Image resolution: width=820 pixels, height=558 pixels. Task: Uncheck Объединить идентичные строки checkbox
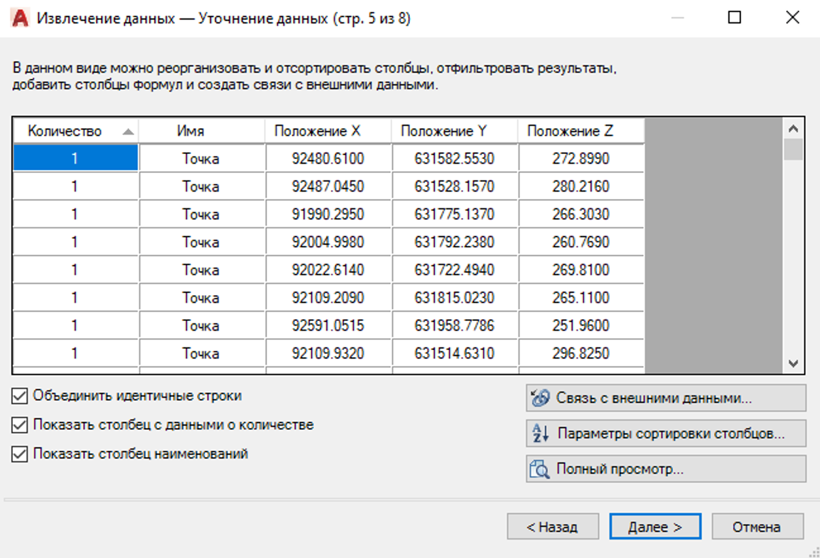[x=20, y=396]
